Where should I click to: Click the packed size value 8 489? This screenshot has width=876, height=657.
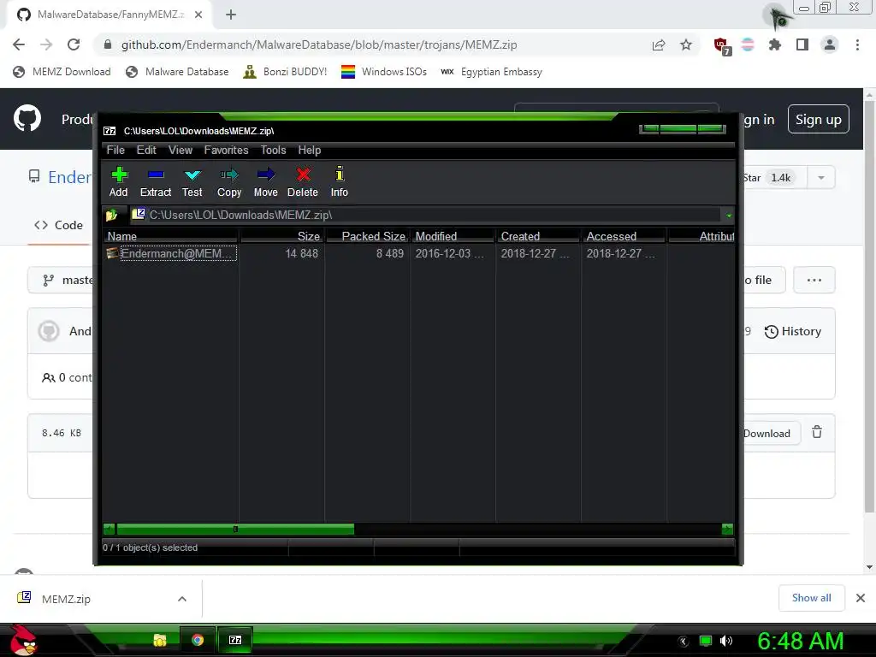tap(390, 253)
